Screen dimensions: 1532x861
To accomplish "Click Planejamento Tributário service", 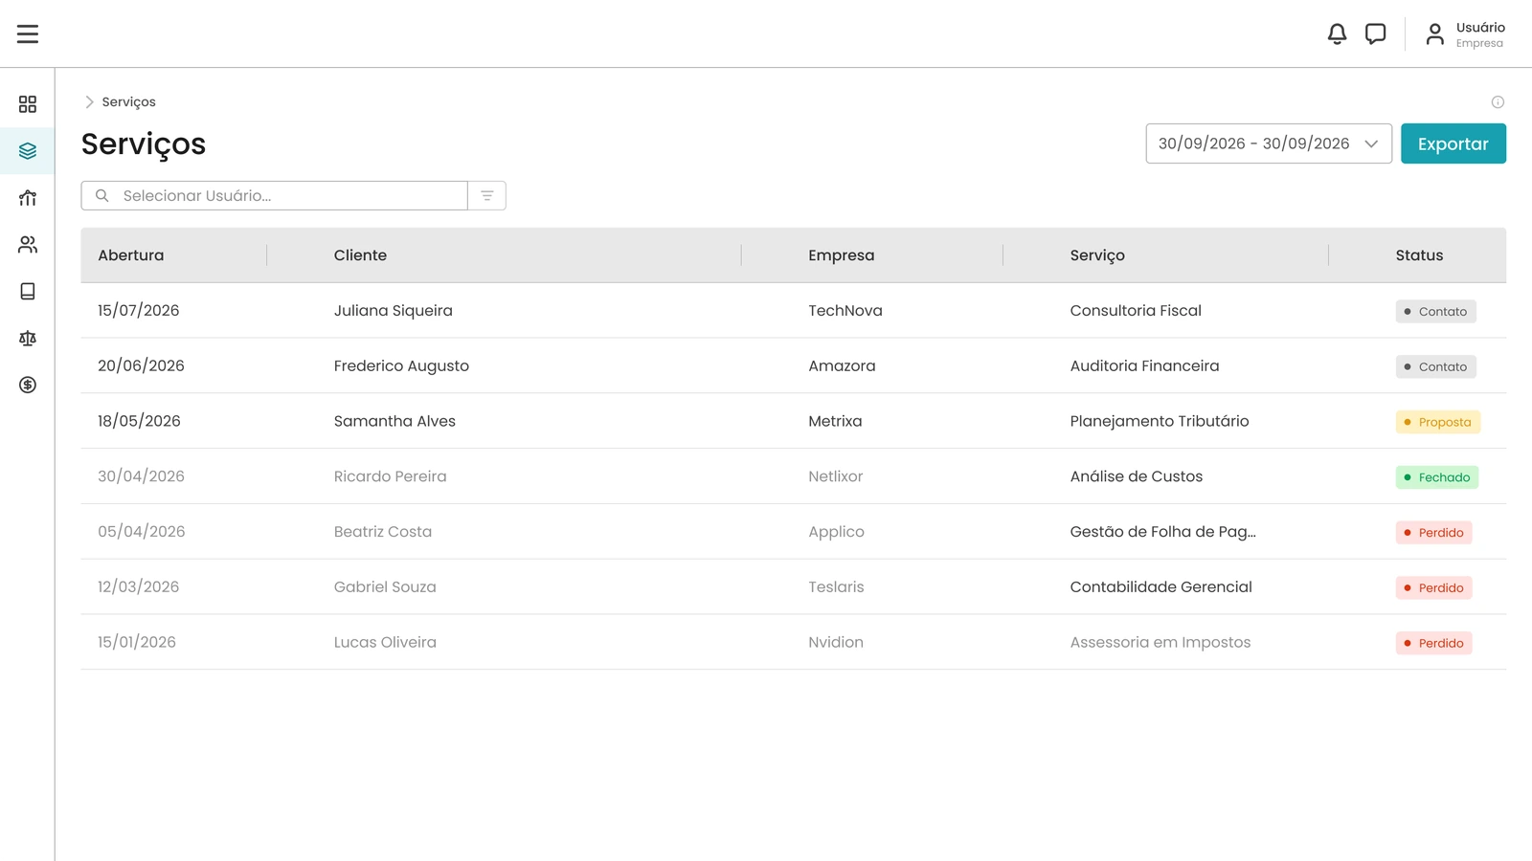I will (1160, 421).
